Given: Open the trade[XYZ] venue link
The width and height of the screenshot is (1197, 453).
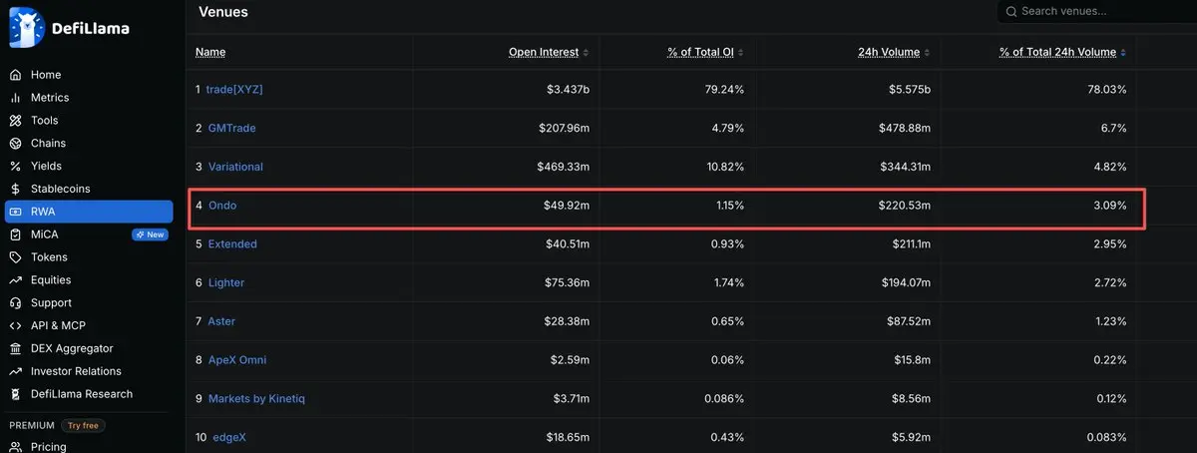Looking at the screenshot, I should point(234,90).
